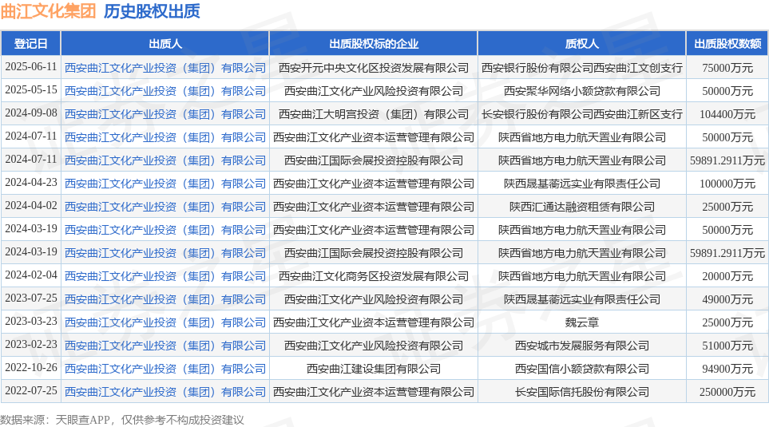This screenshot has width=769, height=427.
Task: Click the 数据来源 天眼查APP footer note
Action: point(121,420)
